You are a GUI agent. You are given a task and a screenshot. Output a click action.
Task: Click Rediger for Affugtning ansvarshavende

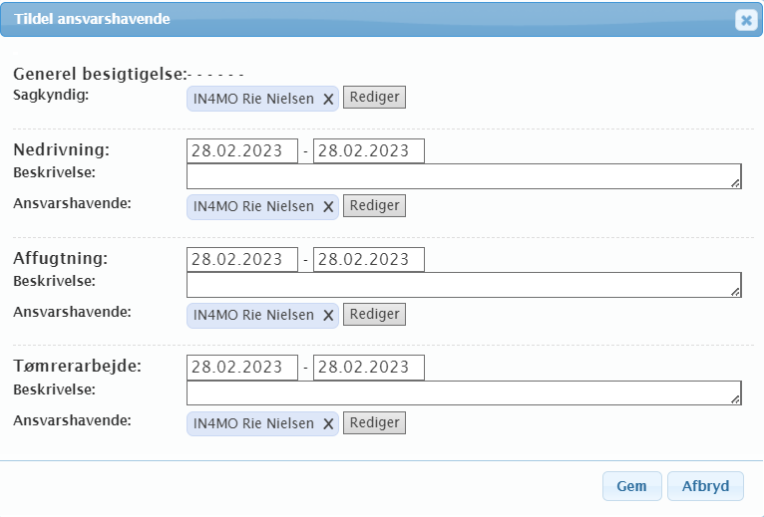[x=374, y=314]
